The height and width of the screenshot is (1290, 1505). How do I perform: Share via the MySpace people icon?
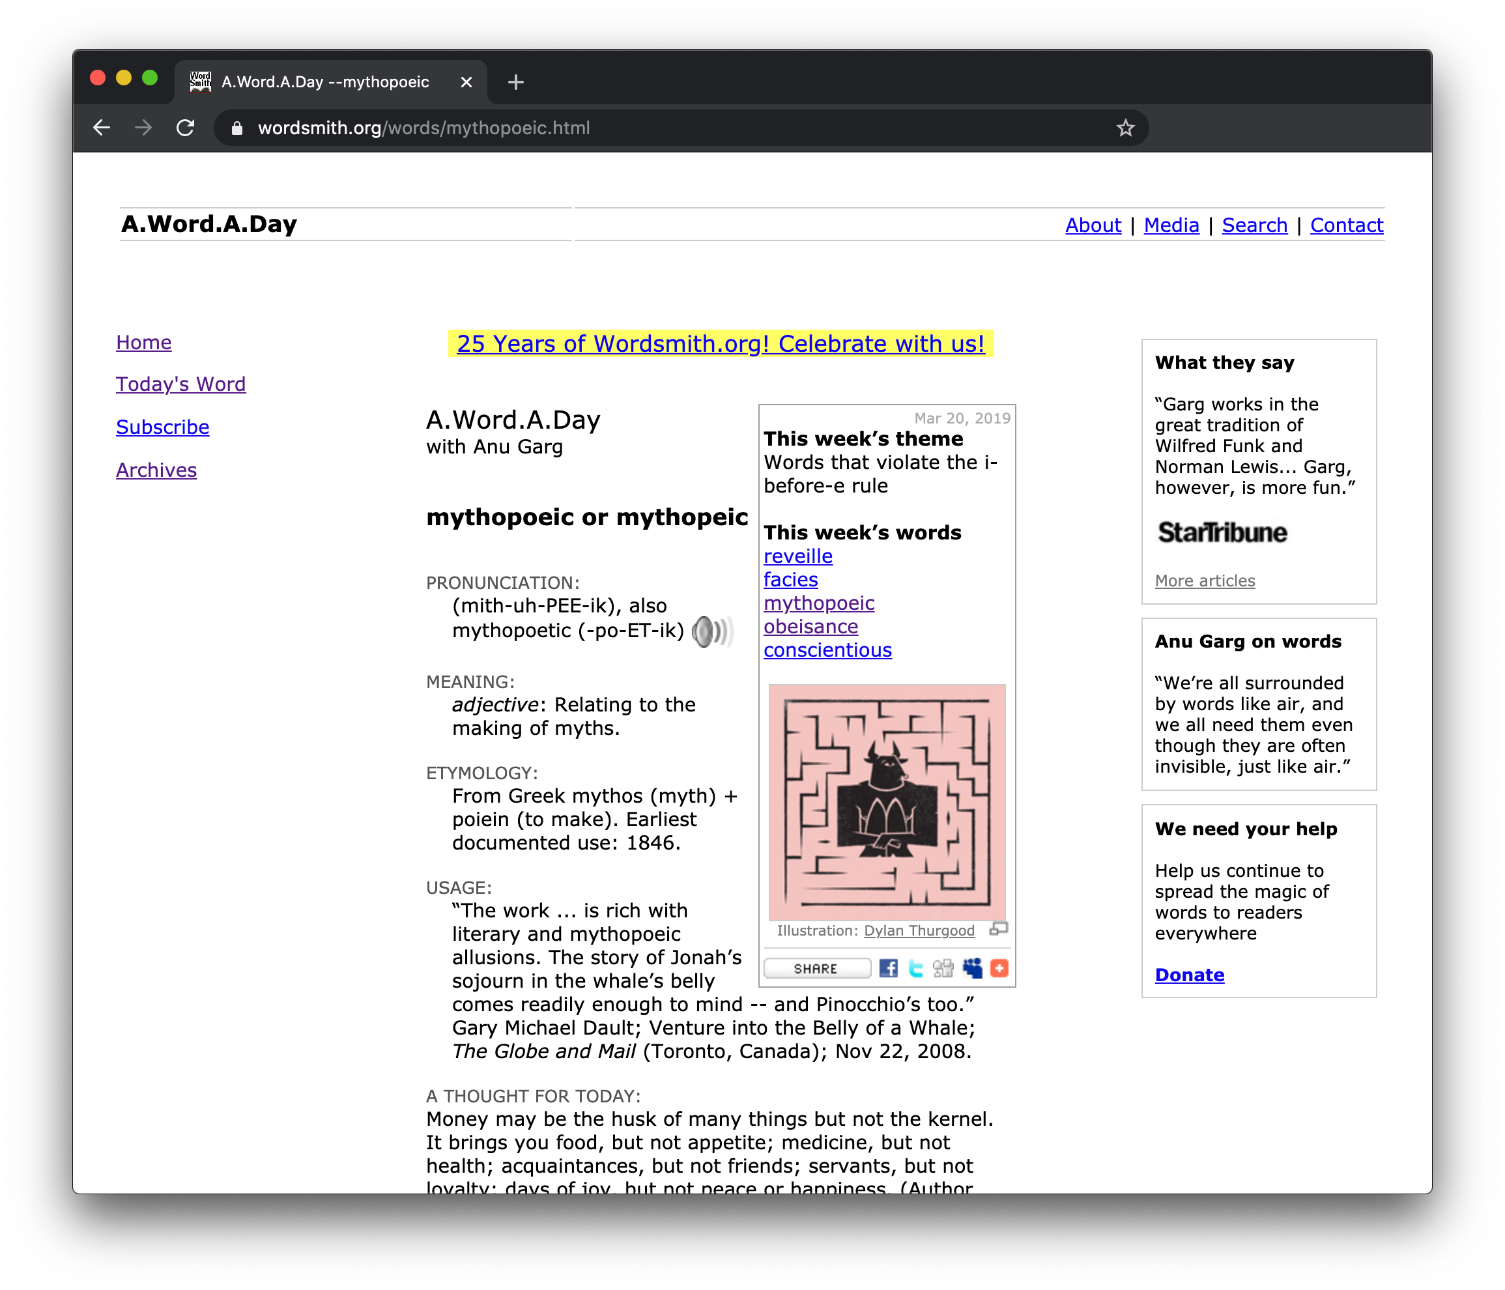(x=972, y=968)
